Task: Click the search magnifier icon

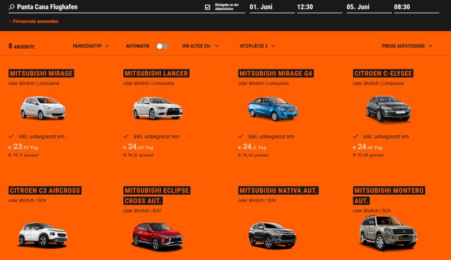Action: click(x=11, y=7)
